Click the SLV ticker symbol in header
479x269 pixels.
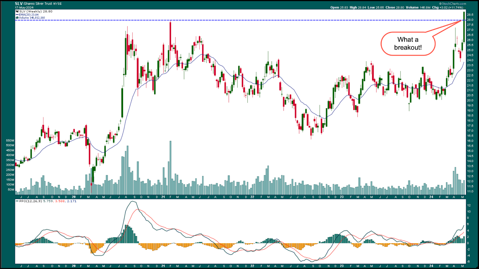[x=19, y=4]
